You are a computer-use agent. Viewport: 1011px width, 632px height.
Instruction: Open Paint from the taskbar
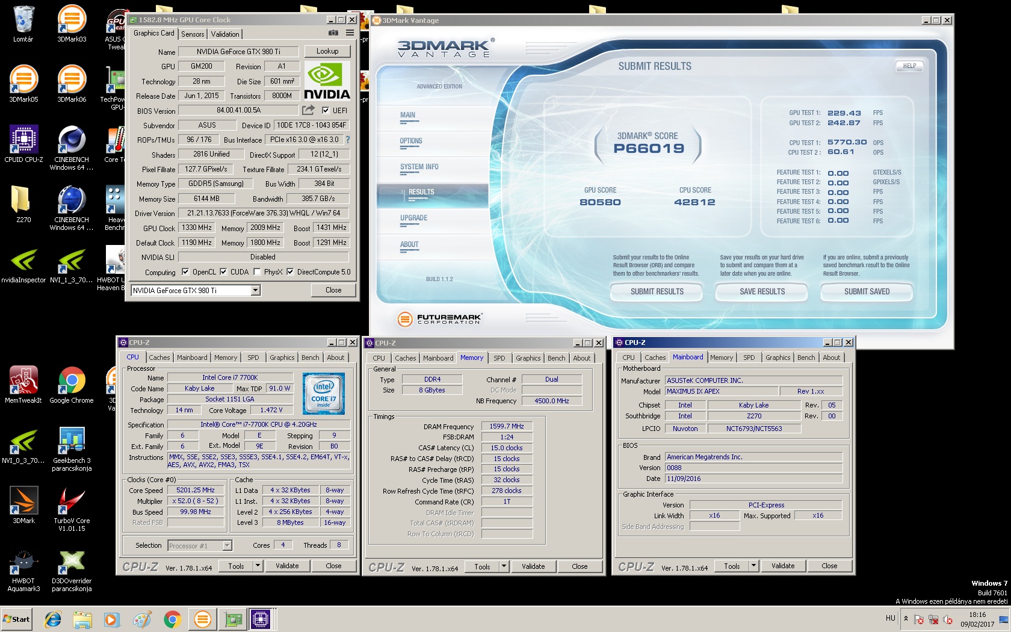click(x=142, y=619)
